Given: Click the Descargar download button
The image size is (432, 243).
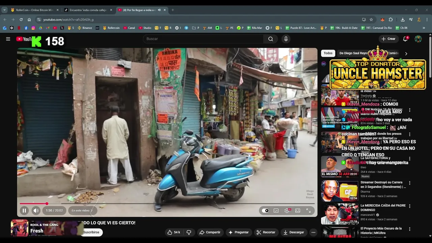Looking at the screenshot, I should (x=294, y=232).
